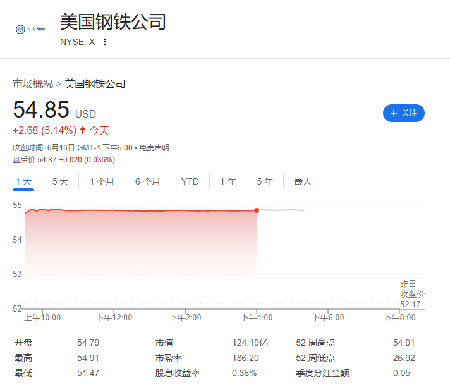Open the 市场概况 breadcrumb link
450x390 pixels.
coord(33,84)
